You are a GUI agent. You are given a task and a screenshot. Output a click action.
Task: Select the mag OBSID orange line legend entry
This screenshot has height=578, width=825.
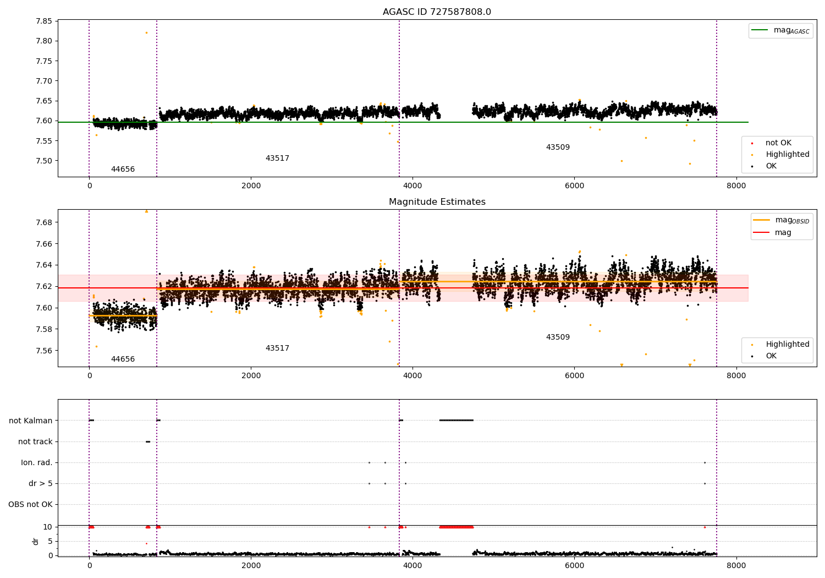[x=782, y=220]
